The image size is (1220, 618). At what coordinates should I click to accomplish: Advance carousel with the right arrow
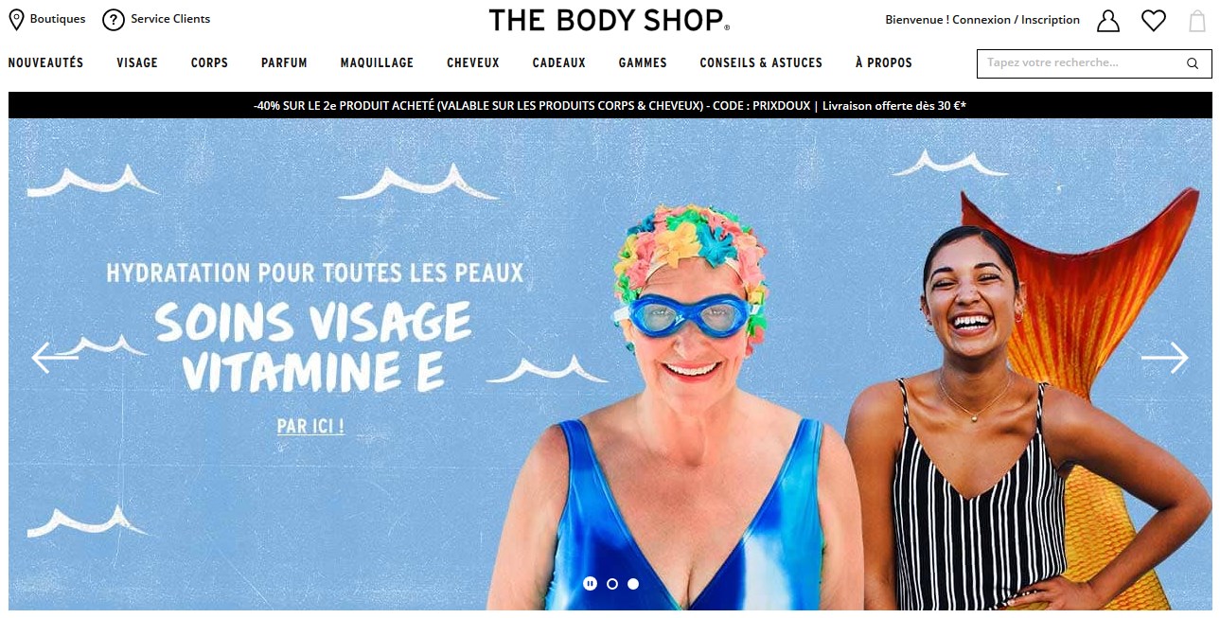pyautogui.click(x=1164, y=358)
